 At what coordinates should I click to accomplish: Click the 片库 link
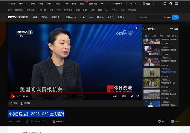[x=83, y=17]
